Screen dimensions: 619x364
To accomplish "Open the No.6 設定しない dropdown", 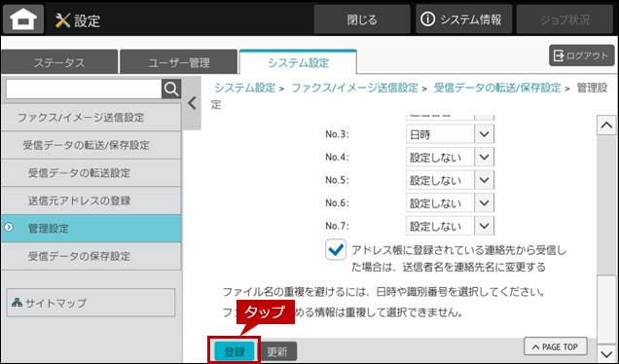I will click(450, 202).
